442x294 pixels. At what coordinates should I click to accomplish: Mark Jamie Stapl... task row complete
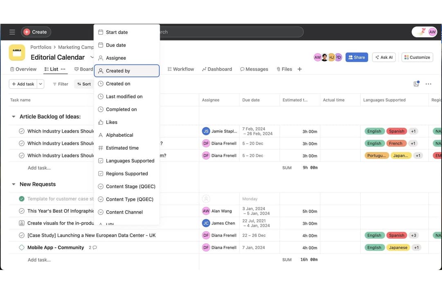point(22,131)
